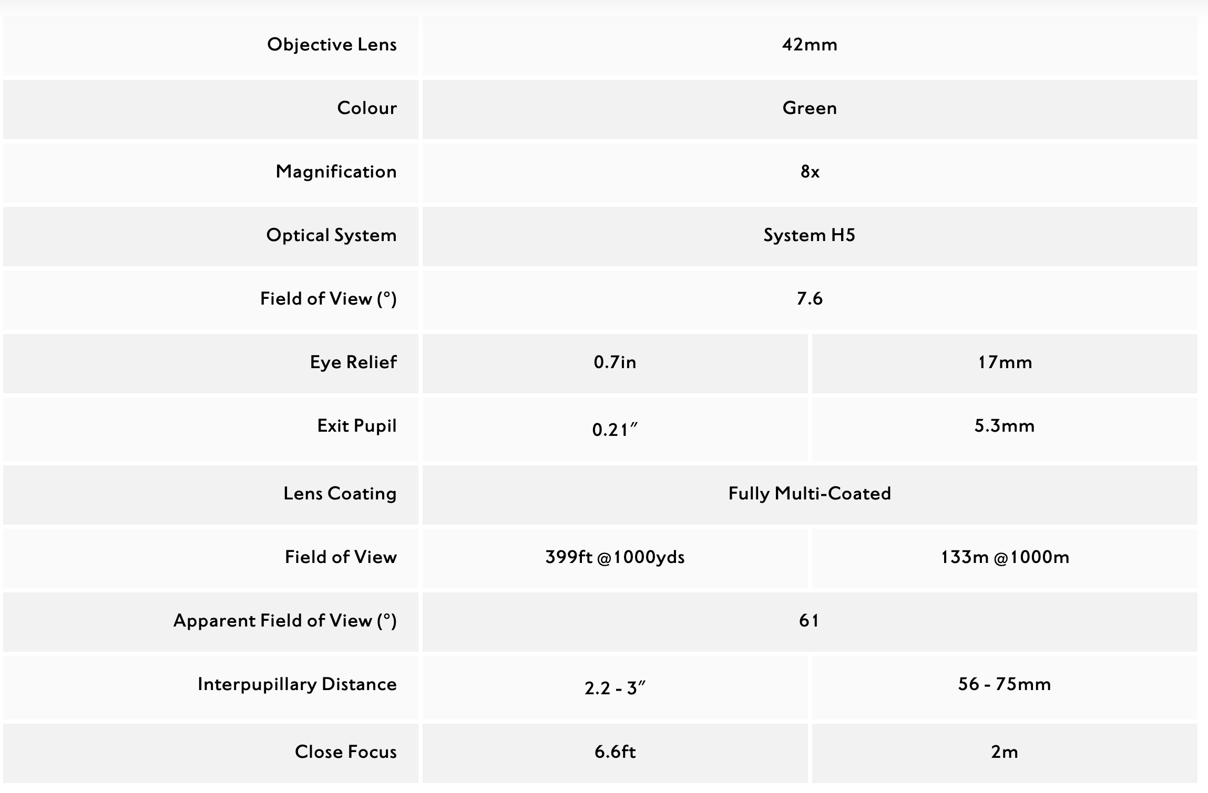Select the System H5 value cell
The width and height of the screenshot is (1208, 793).
(x=810, y=235)
